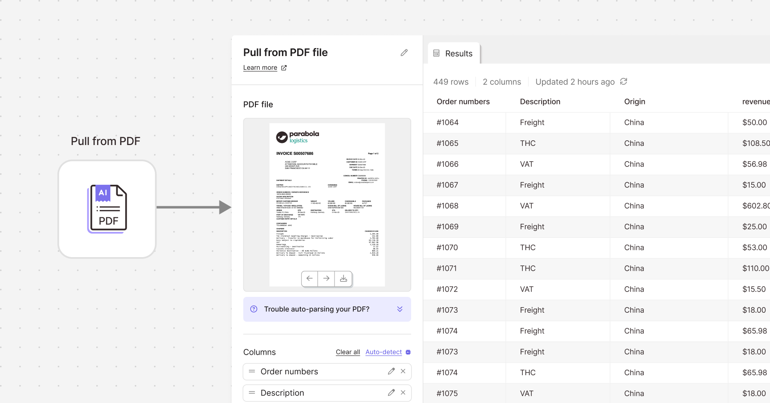Click the 2 columns count
Image resolution: width=770 pixels, height=403 pixels.
[x=502, y=82]
